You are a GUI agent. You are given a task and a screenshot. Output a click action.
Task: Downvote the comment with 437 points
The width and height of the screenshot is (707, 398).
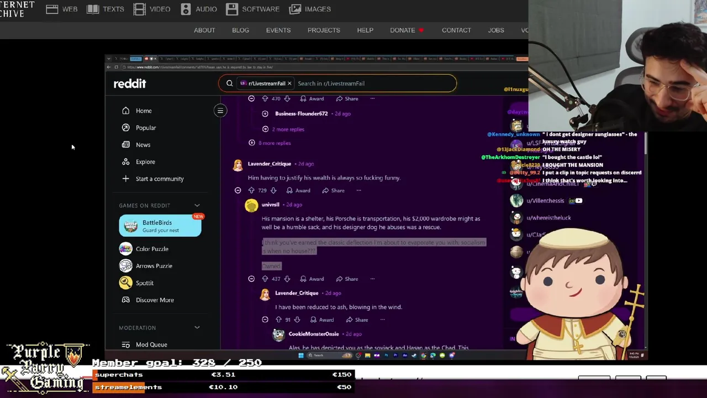pyautogui.click(x=287, y=279)
